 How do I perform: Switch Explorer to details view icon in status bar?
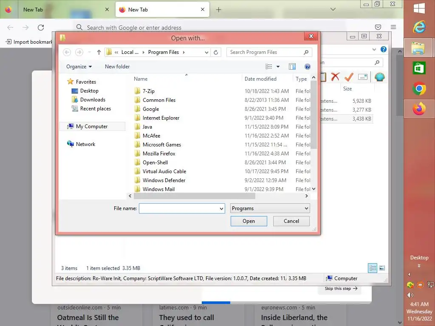coord(373,268)
